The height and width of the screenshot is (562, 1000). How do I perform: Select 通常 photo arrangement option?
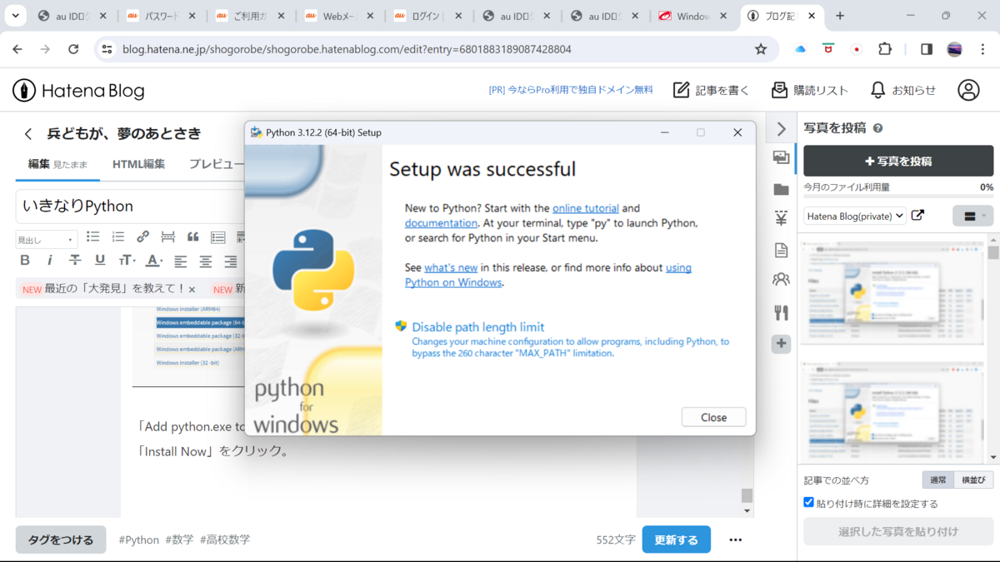point(937,480)
